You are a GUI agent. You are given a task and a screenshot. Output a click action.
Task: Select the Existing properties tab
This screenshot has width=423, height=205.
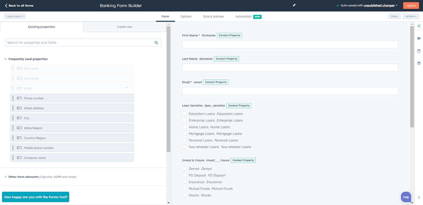click(x=42, y=27)
